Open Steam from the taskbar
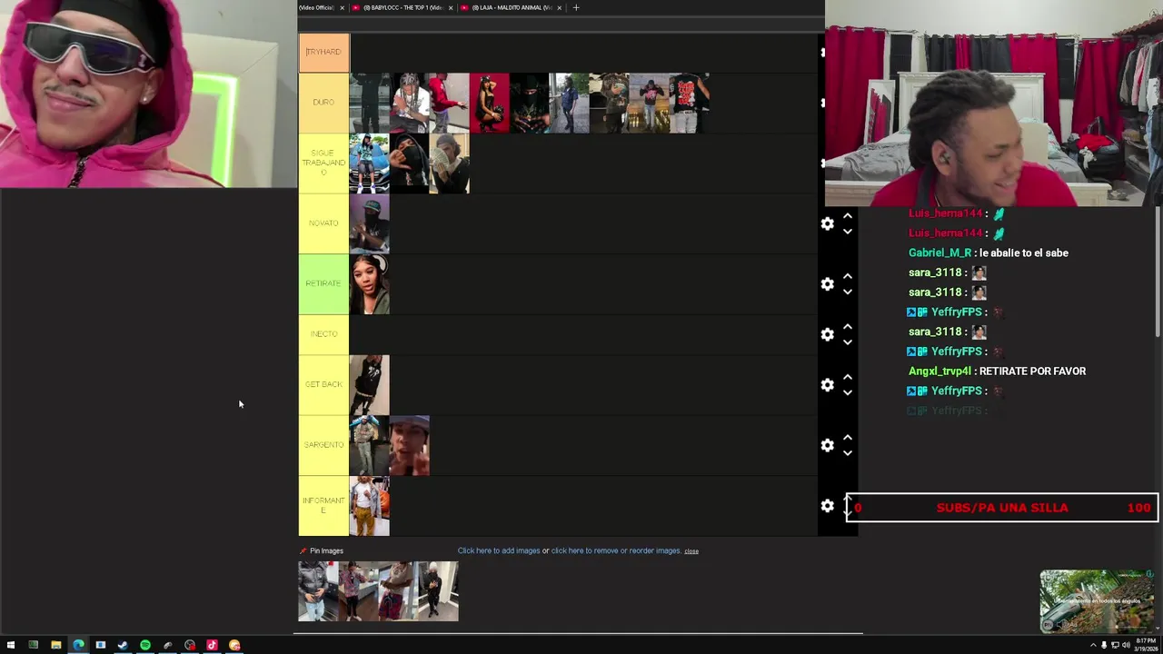The width and height of the screenshot is (1163, 654). [x=123, y=645]
